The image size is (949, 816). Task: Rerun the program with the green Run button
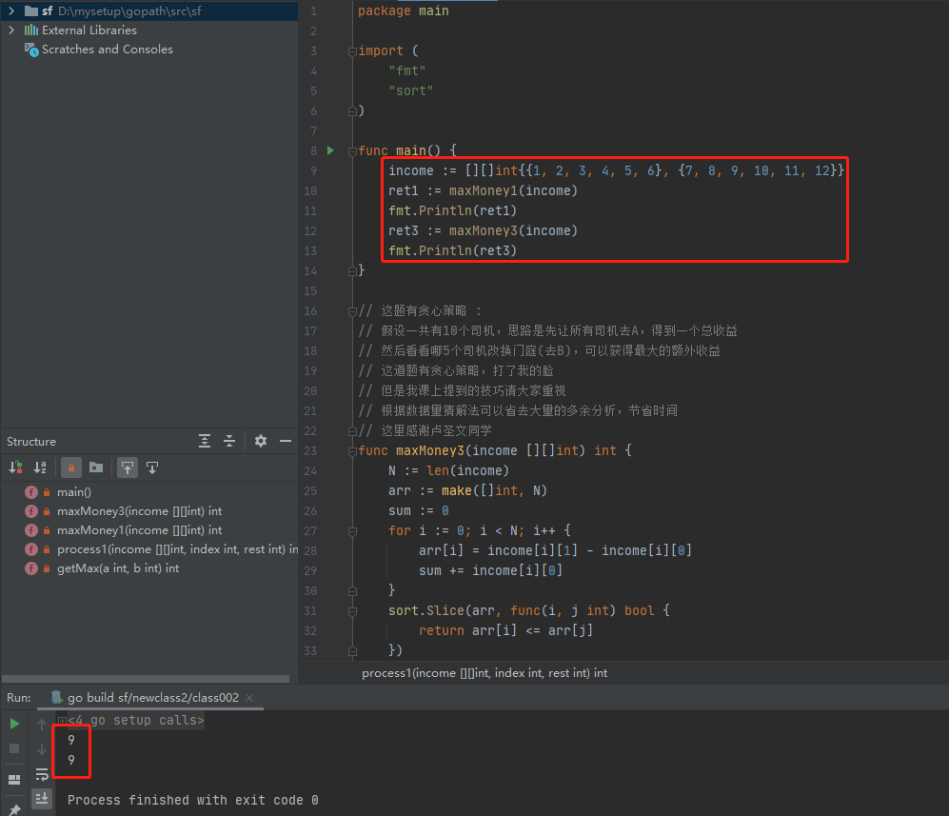pos(14,724)
